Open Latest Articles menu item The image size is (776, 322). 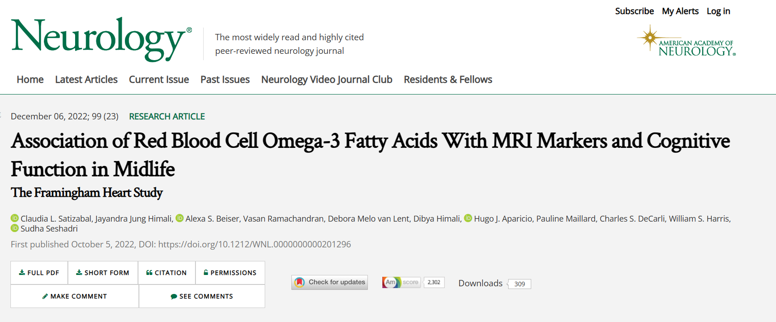[86, 80]
